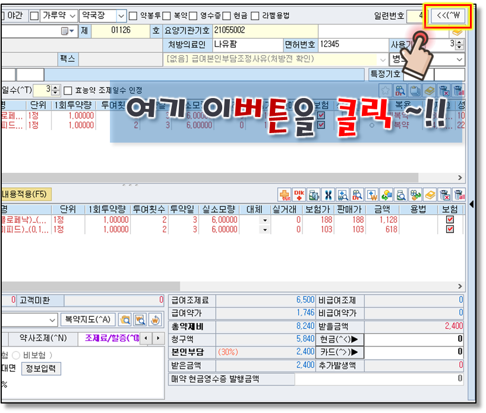Switch to the 약사조제(^N) tab

pos(43,338)
